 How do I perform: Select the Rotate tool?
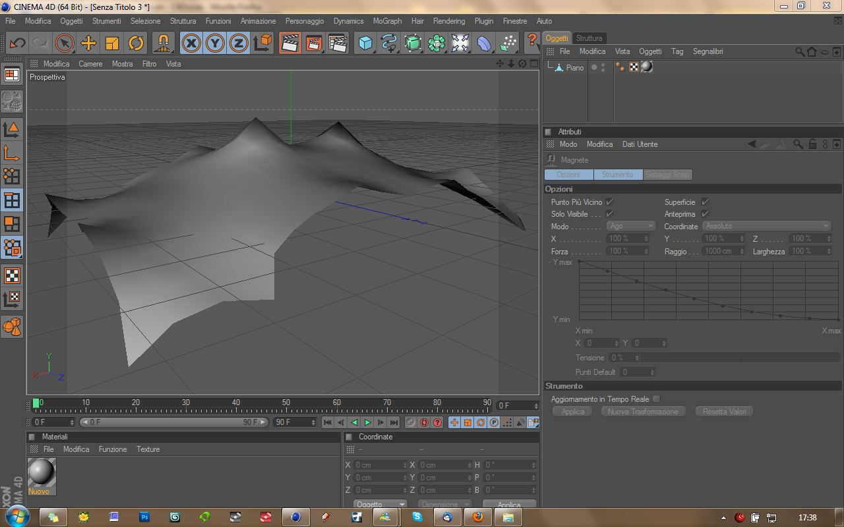pos(136,43)
